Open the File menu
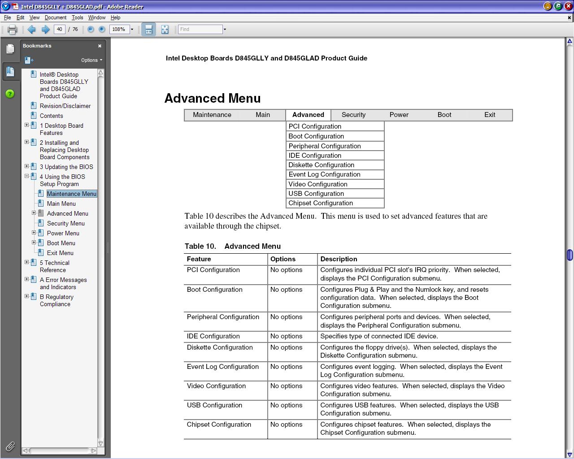574x459 pixels. 7,17
